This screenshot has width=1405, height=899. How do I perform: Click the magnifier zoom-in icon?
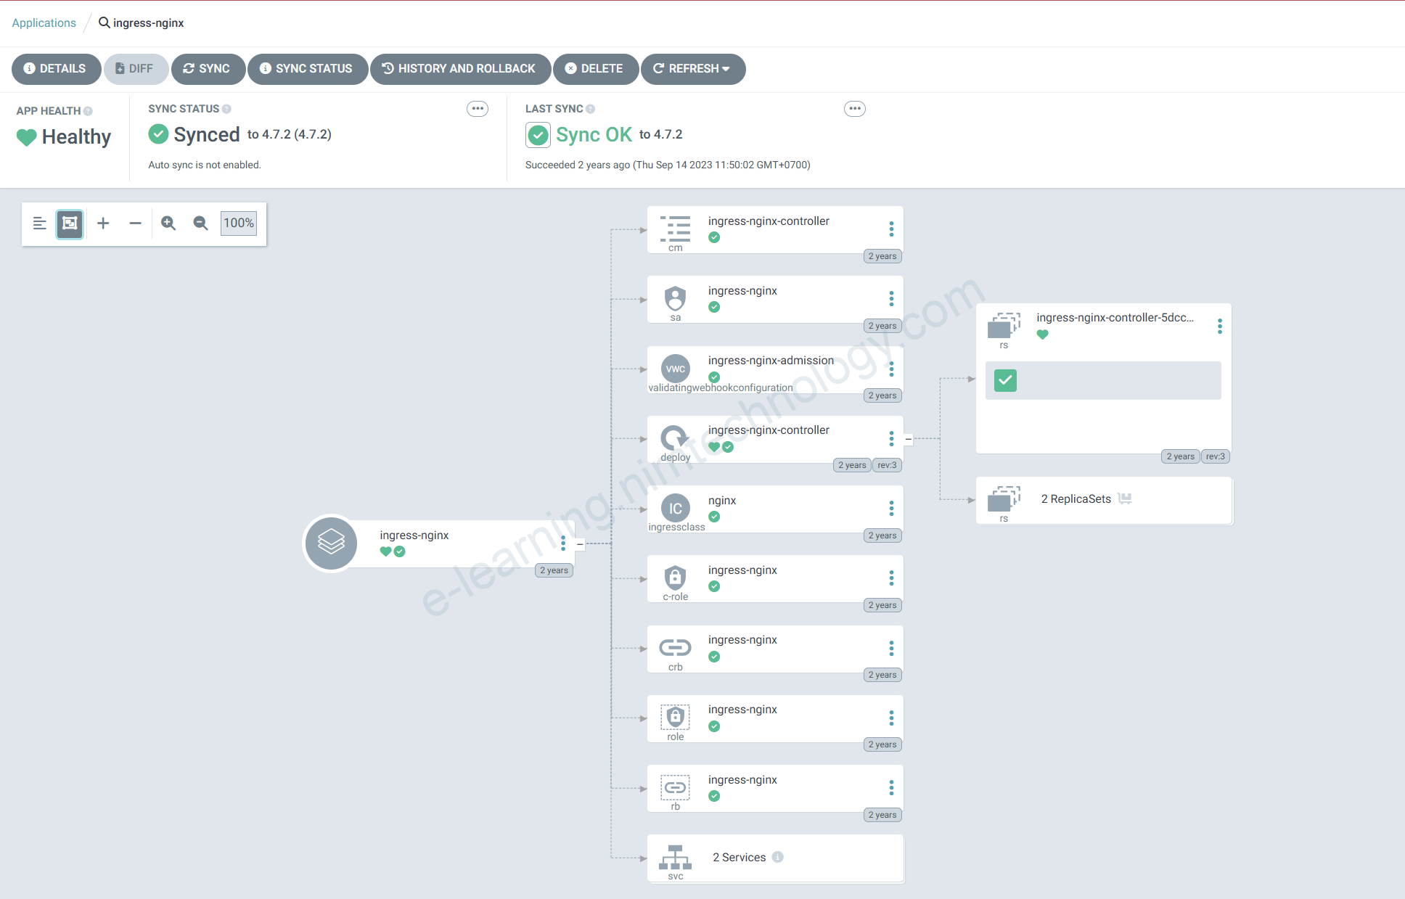pyautogui.click(x=168, y=223)
